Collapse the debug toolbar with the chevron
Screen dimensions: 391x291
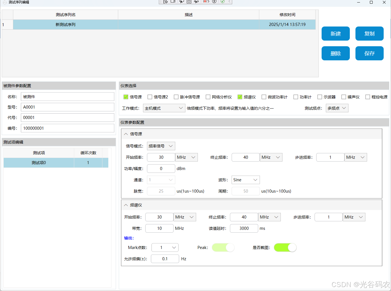(230, 2)
